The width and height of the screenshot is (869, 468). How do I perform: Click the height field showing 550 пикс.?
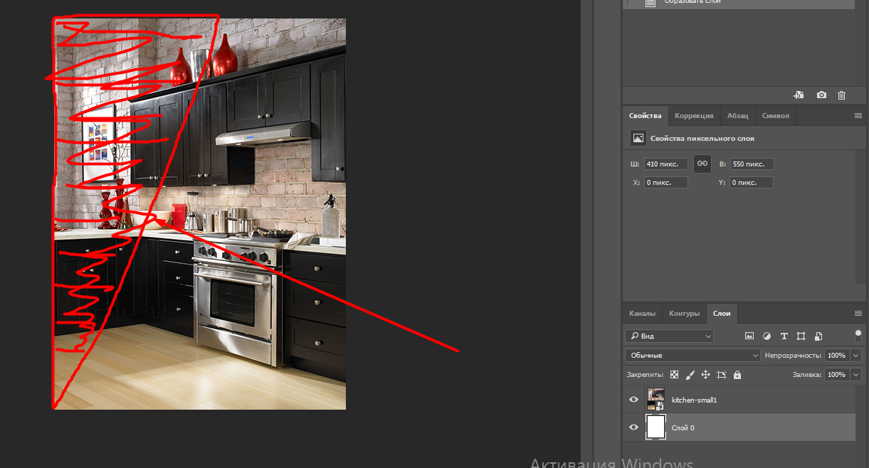click(x=752, y=164)
